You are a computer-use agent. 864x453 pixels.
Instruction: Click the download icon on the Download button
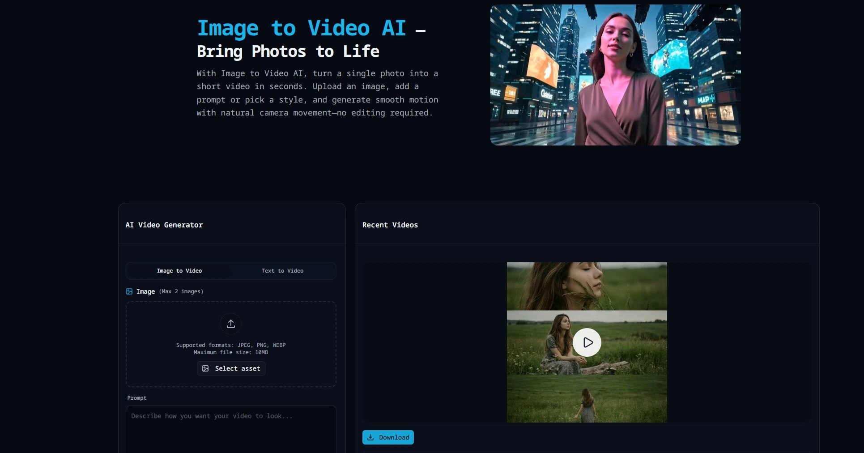370,437
